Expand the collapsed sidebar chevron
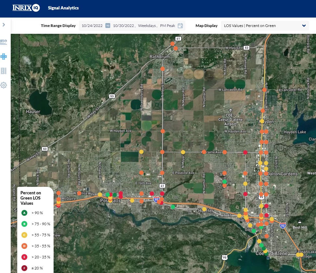Viewport: 316px width, 273px height. [4, 25]
